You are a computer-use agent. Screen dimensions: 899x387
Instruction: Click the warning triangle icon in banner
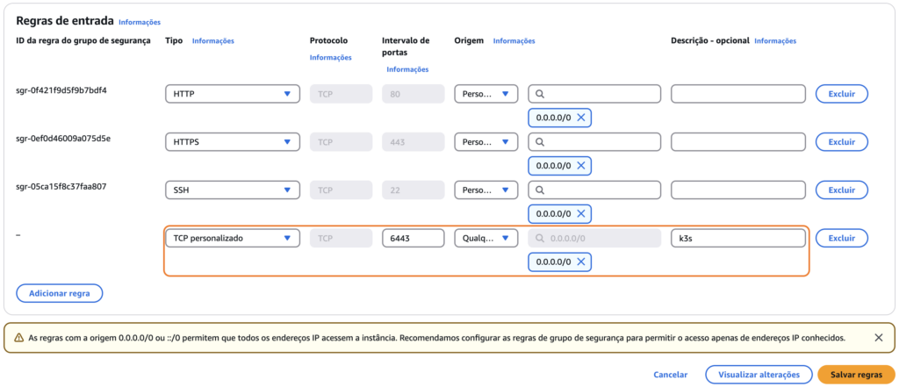19,338
